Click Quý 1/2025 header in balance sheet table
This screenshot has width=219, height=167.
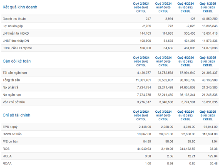208,58
